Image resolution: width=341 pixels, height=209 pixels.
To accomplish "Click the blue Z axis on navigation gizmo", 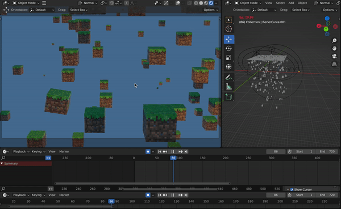I will [x=327, y=19].
